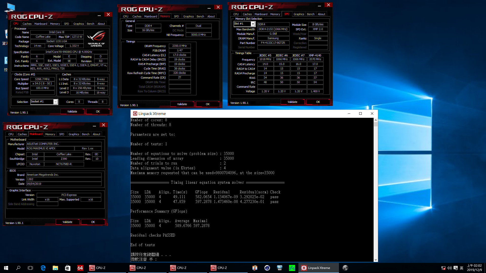Open About tab in the SPD tab window
The width and height of the screenshot is (486, 273).
pos(321,14)
